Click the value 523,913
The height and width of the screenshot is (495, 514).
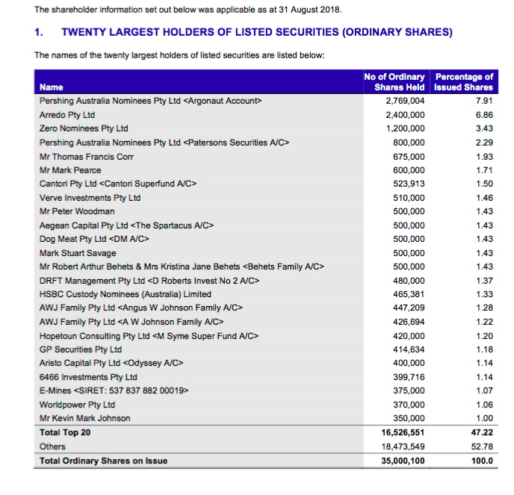point(409,184)
